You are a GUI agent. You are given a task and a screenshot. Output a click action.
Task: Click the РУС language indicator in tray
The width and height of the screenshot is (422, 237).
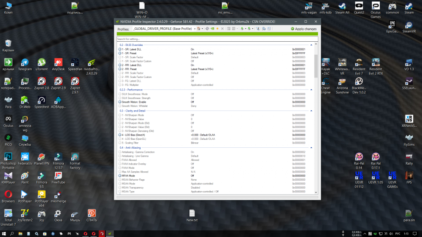click(x=398, y=234)
